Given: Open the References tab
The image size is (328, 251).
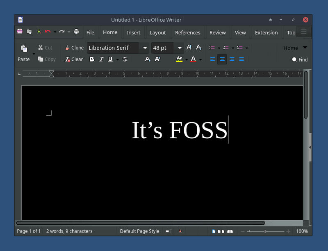Looking at the screenshot, I should point(187,32).
